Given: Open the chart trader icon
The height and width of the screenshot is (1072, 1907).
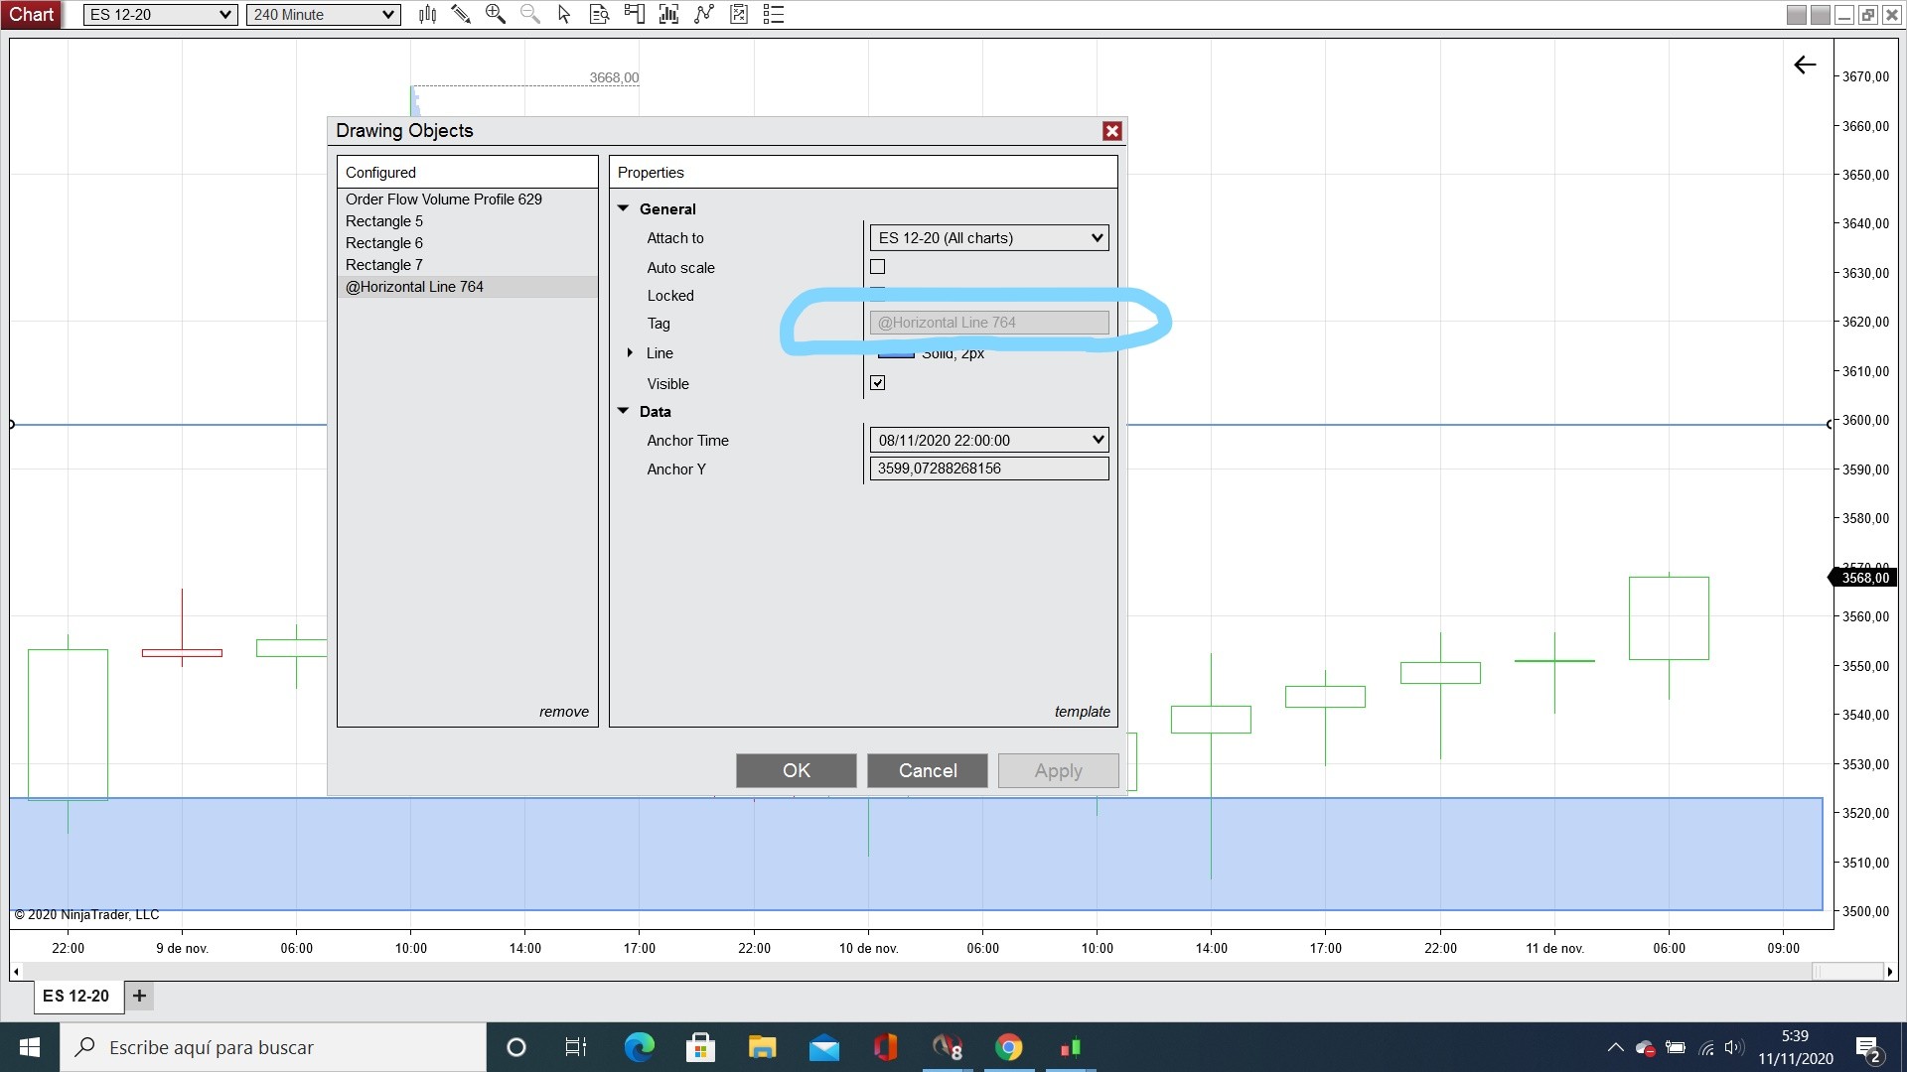Looking at the screenshot, I should (x=634, y=15).
